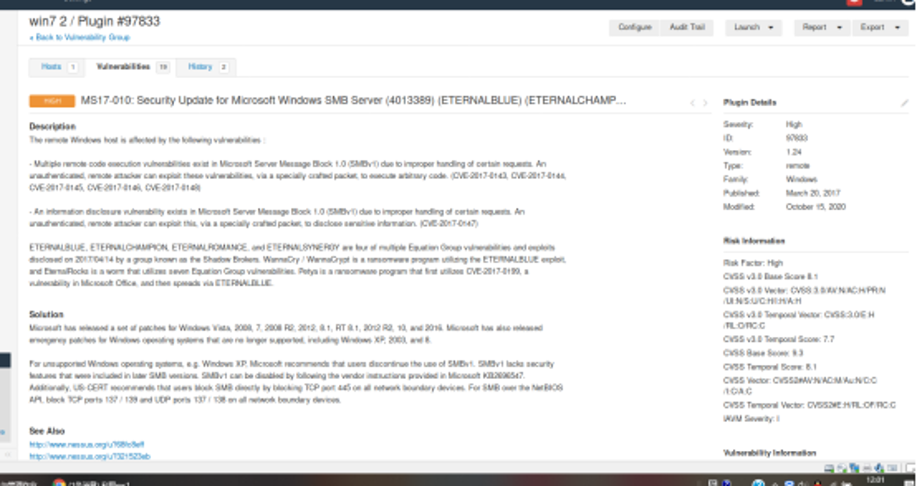Click the MS17-010 vulnerability title
917x486 pixels.
(353, 100)
